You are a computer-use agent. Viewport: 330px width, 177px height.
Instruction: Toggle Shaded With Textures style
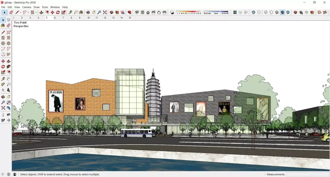(x=282, y=12)
